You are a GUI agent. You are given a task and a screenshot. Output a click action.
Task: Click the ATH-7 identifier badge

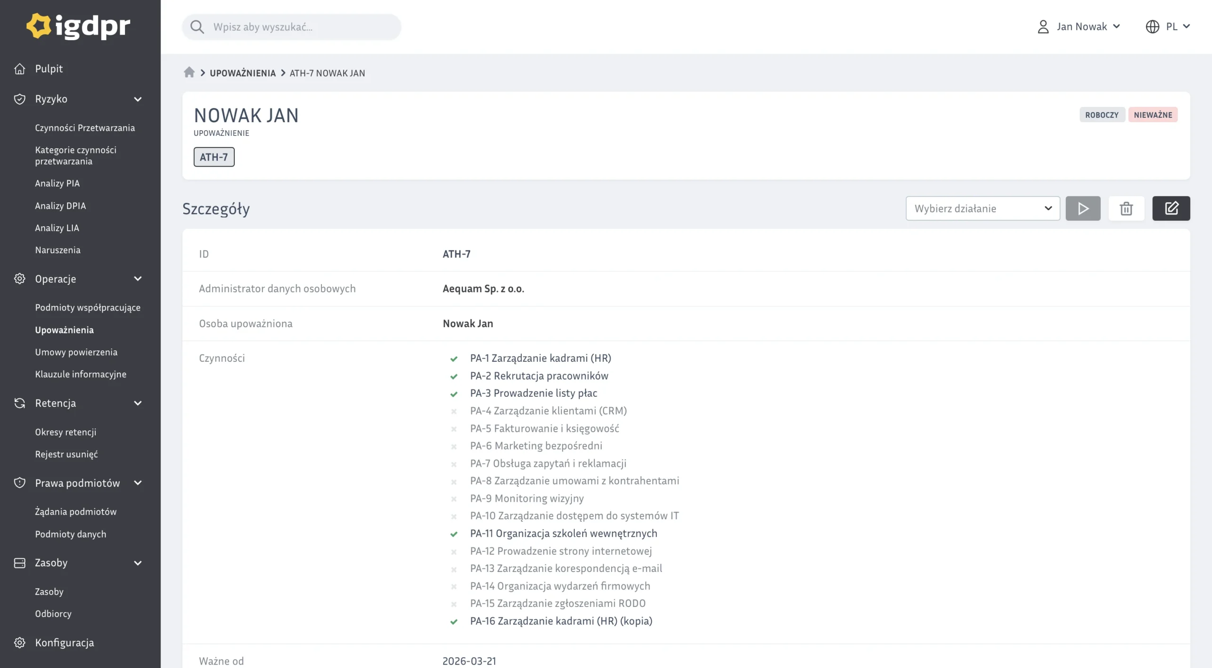tap(214, 157)
